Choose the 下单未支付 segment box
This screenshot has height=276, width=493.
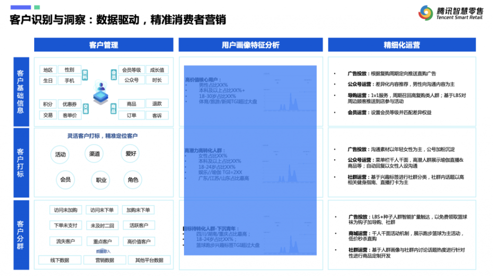pyautogui.click(x=65, y=225)
